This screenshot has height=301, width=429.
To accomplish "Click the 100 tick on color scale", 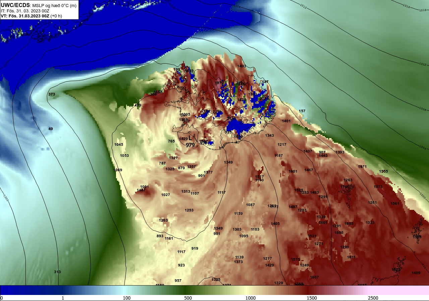I will click(126, 298).
